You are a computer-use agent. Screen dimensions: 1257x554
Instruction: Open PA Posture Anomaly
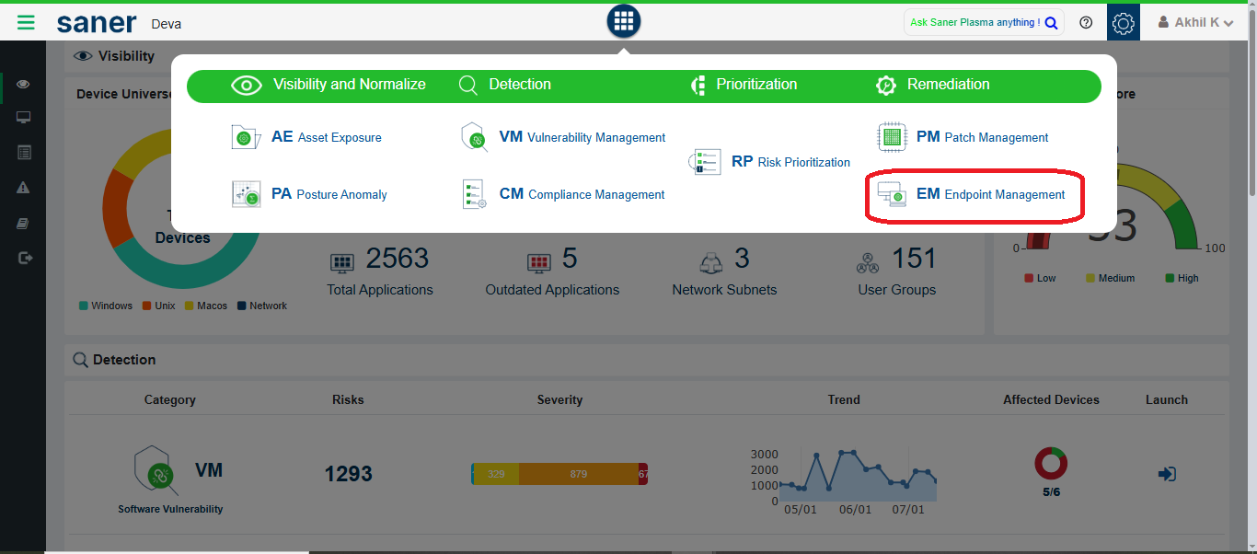329,194
